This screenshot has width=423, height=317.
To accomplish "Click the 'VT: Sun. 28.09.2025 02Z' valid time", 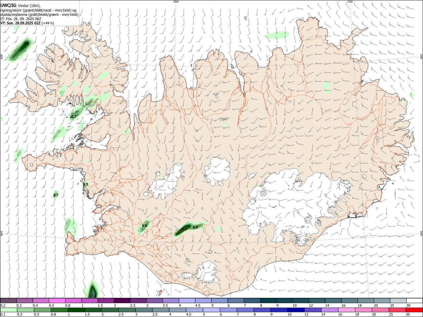I will [20, 23].
